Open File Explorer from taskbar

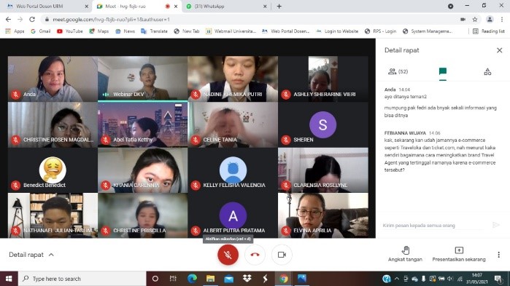[210, 279]
